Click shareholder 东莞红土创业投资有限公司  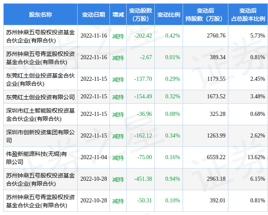[x=40, y=97]
